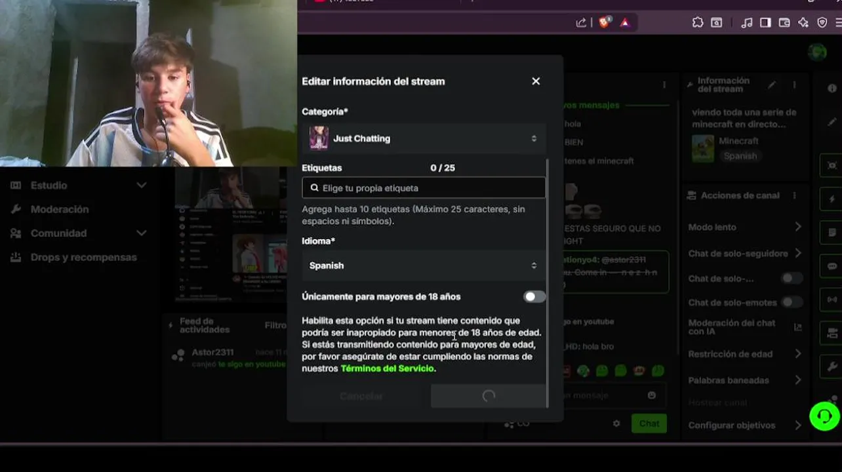The height and width of the screenshot is (472, 842).
Task: Click the info icon in right rail
Action: tap(832, 88)
